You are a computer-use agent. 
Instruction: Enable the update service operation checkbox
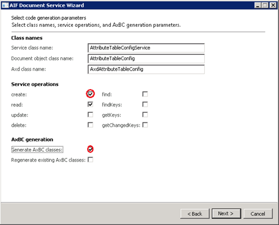90,115
